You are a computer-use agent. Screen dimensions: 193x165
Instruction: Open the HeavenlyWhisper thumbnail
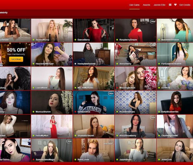click(52, 54)
